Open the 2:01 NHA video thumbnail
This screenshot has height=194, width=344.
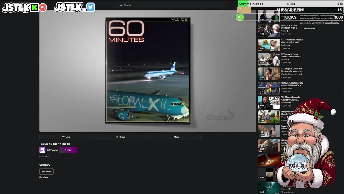(x=269, y=145)
